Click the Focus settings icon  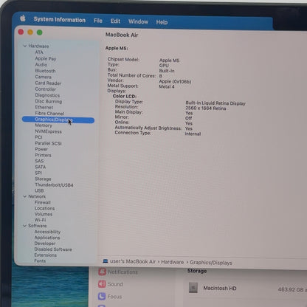[102, 296]
